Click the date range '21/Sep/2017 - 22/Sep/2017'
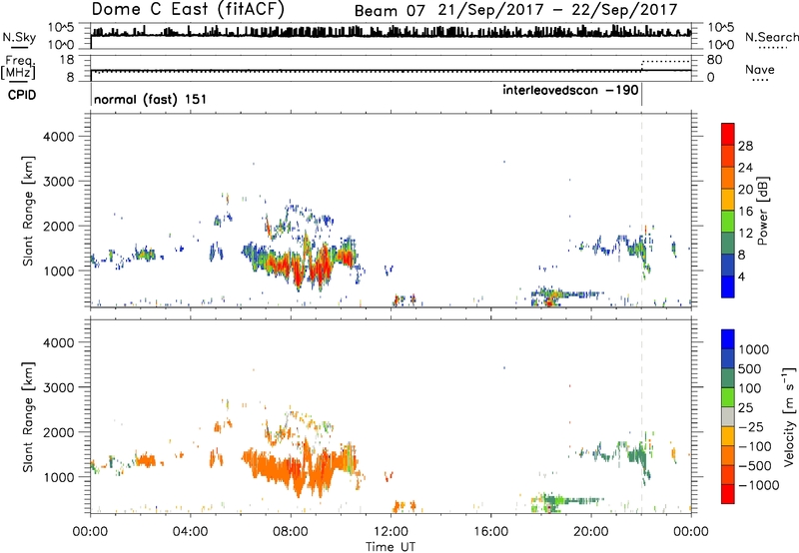Viewport: 799px width, 553px height. click(558, 10)
